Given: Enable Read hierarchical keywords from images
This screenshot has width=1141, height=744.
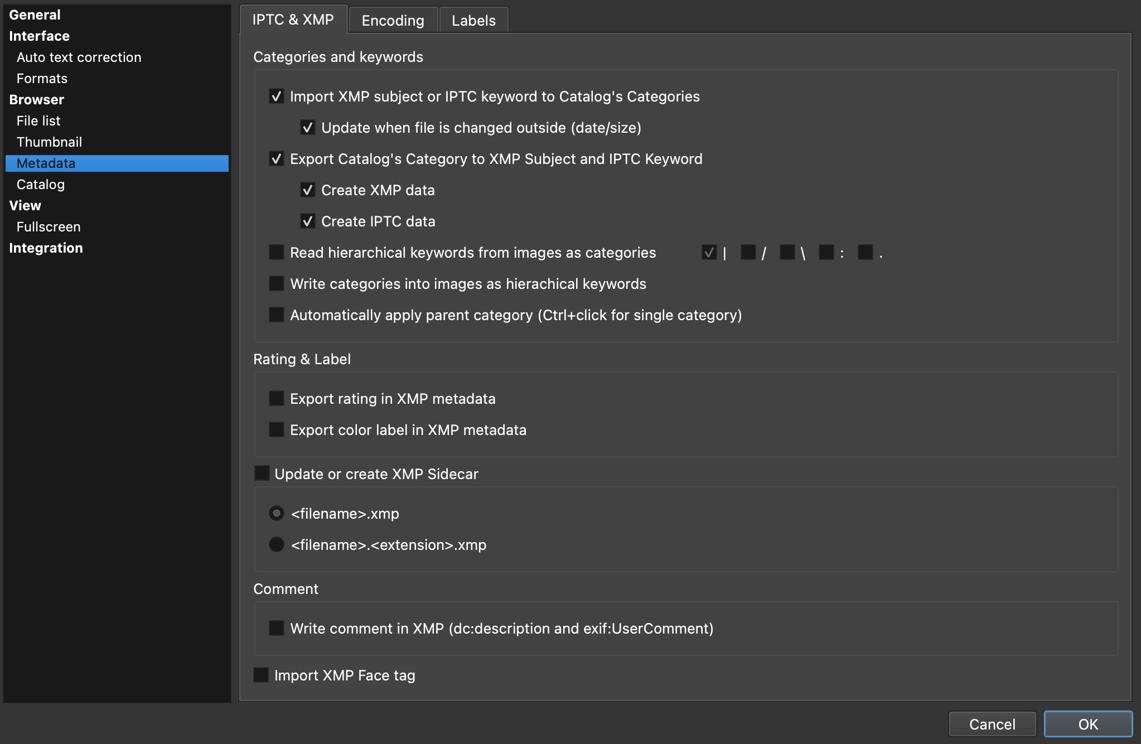Looking at the screenshot, I should (277, 253).
